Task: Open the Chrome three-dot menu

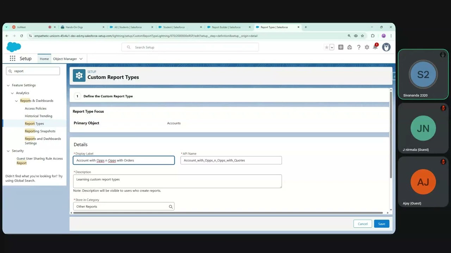Action: pyautogui.click(x=391, y=36)
